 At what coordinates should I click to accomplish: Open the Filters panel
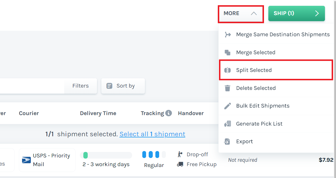[x=80, y=86]
